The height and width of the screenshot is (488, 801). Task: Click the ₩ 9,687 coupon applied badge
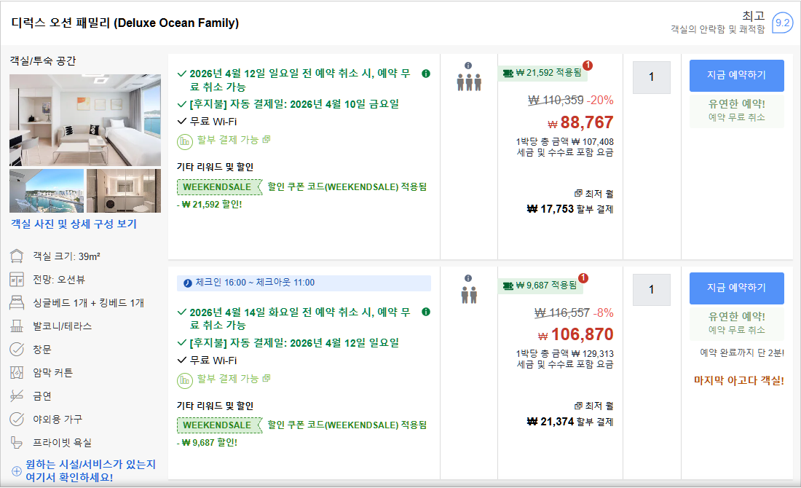point(542,286)
